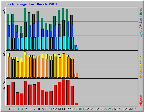Click day 10 on the date axis

pyautogui.click(x=46, y=109)
